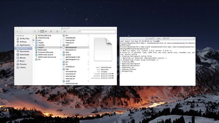Open AirDrop from the sidebar
219x123 pixels.
(23, 42)
